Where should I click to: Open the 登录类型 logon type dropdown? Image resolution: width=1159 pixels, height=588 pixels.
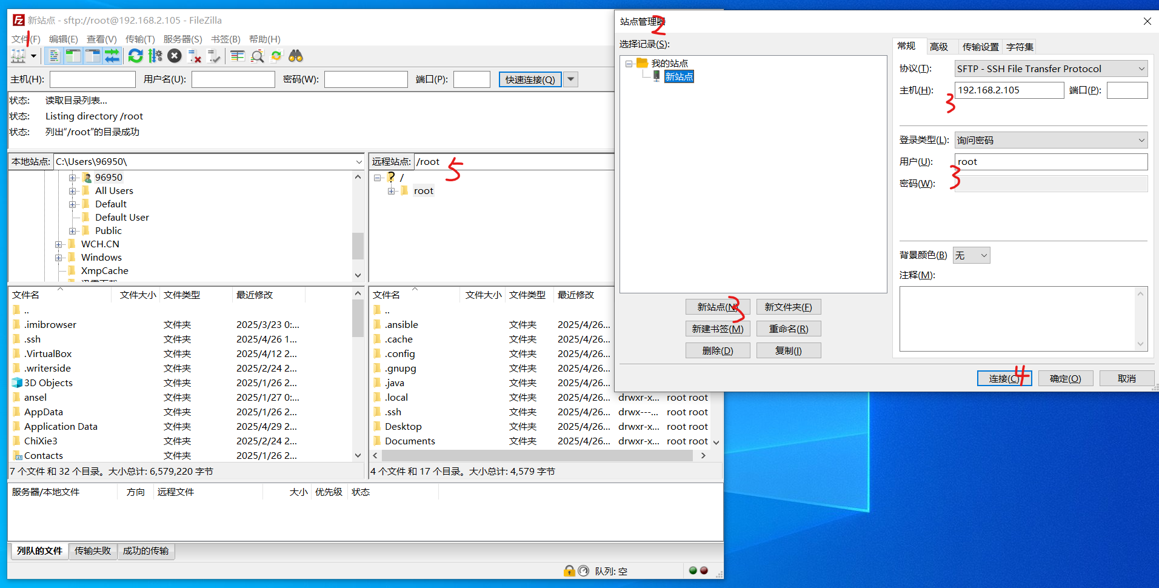1050,140
